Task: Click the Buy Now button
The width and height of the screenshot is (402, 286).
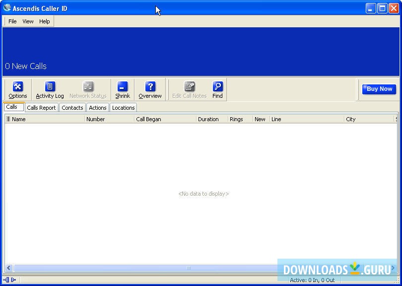Action: [x=379, y=89]
